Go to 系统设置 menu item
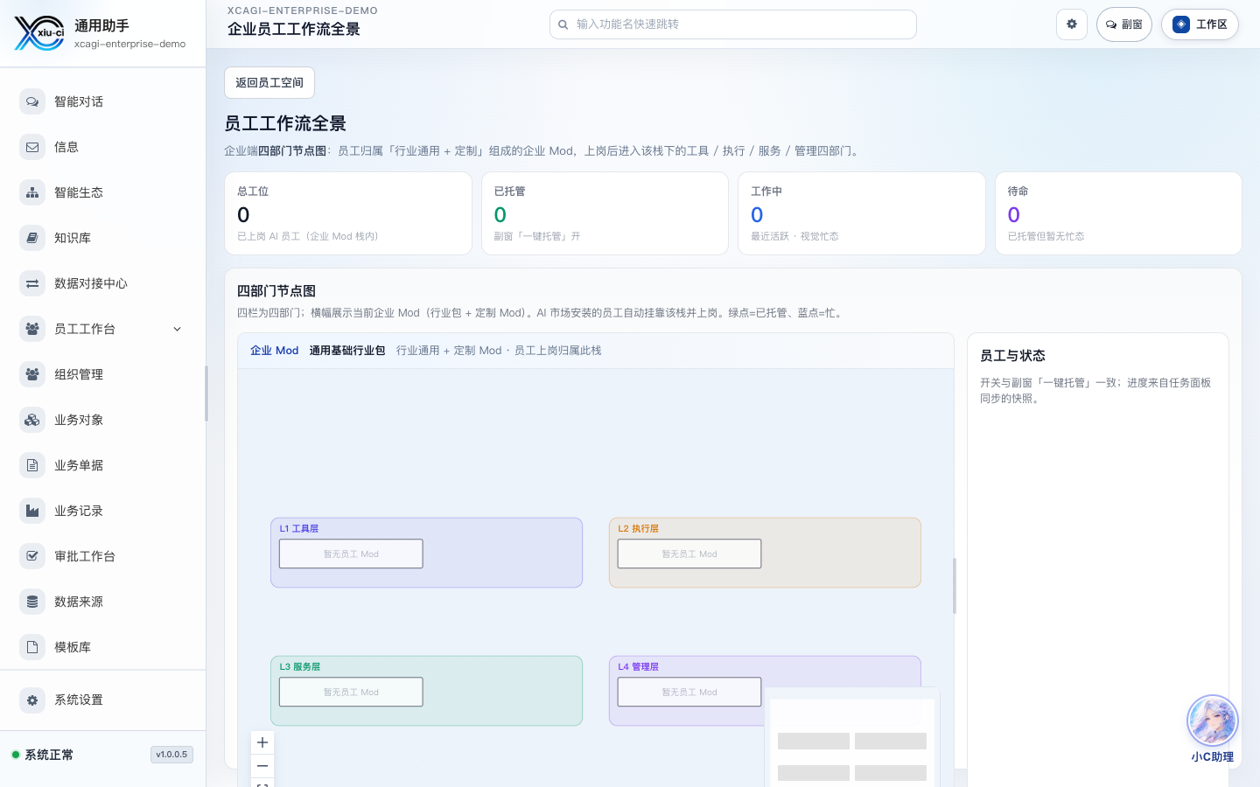The width and height of the screenshot is (1260, 787). tap(103, 700)
